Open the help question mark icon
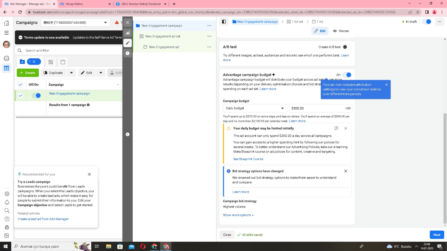Viewport: 447px width, 251px height. coord(7,219)
